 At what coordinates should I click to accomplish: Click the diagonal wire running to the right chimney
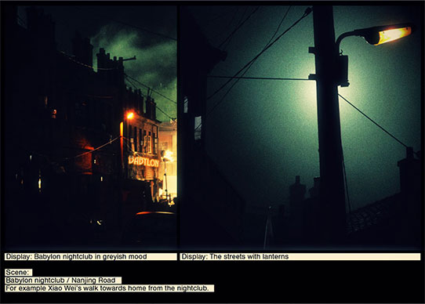point(372,121)
